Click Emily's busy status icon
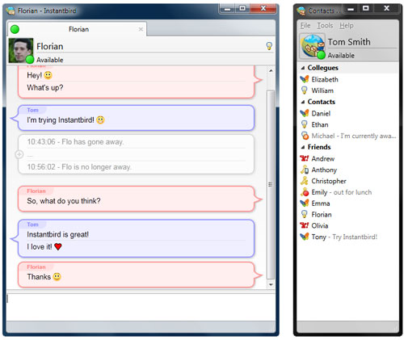Screen dimensions: 404x340 click(305, 192)
